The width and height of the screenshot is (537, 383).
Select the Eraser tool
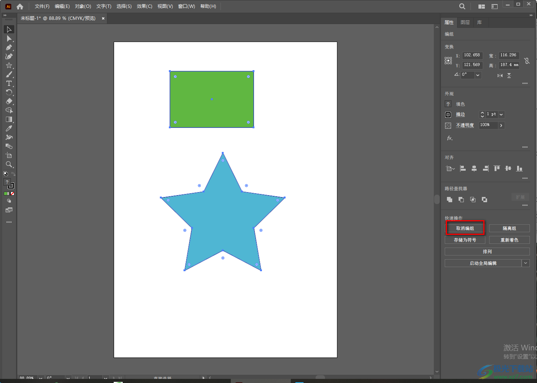(x=9, y=101)
